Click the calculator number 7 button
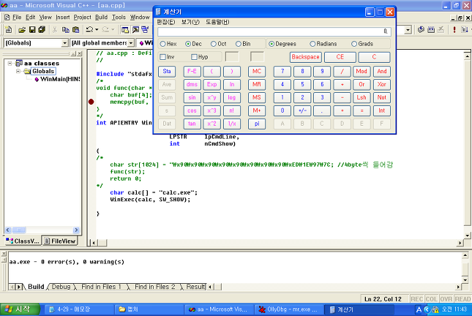 [282, 72]
